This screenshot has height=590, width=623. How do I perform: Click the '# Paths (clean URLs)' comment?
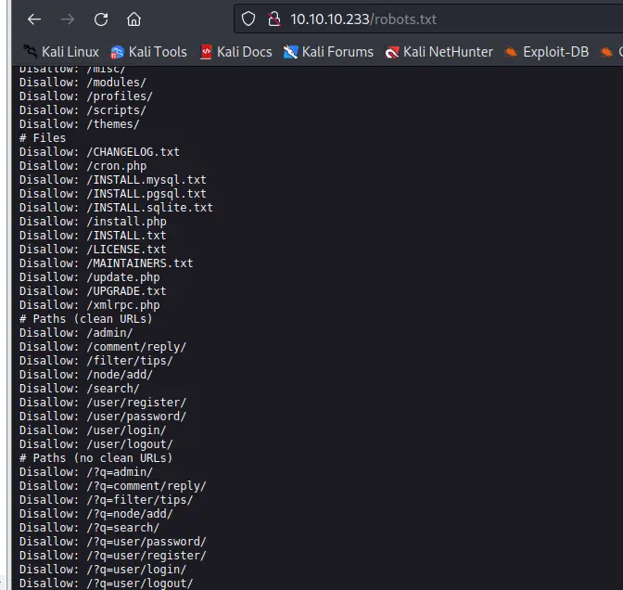[x=86, y=319]
